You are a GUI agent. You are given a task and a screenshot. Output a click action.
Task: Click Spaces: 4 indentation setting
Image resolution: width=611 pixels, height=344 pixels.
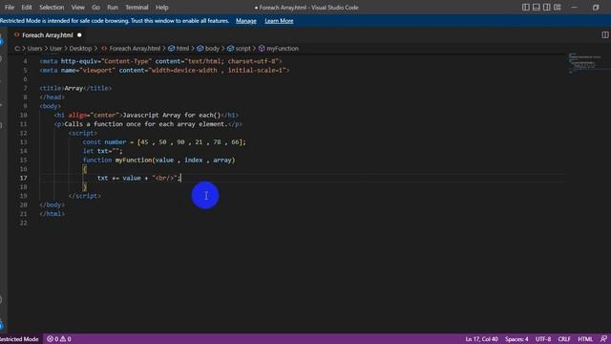click(x=516, y=339)
